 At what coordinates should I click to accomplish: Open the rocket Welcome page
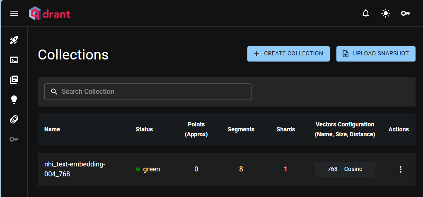pyautogui.click(x=14, y=40)
